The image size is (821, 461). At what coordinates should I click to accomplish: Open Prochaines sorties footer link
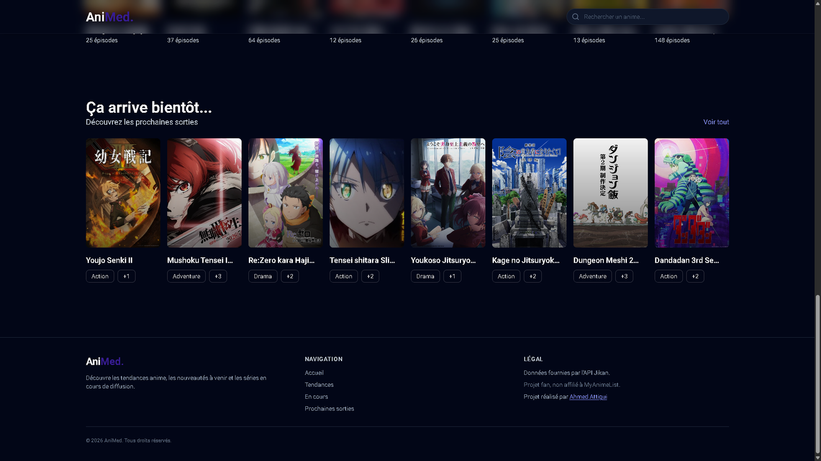click(x=329, y=409)
